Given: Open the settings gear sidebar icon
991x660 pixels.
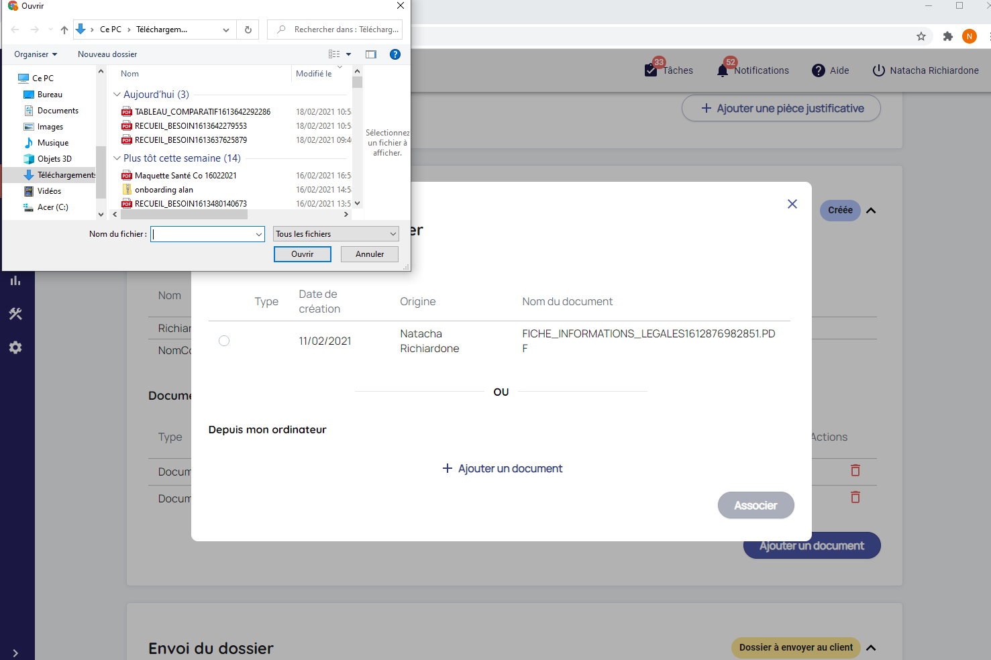Looking at the screenshot, I should [x=15, y=347].
